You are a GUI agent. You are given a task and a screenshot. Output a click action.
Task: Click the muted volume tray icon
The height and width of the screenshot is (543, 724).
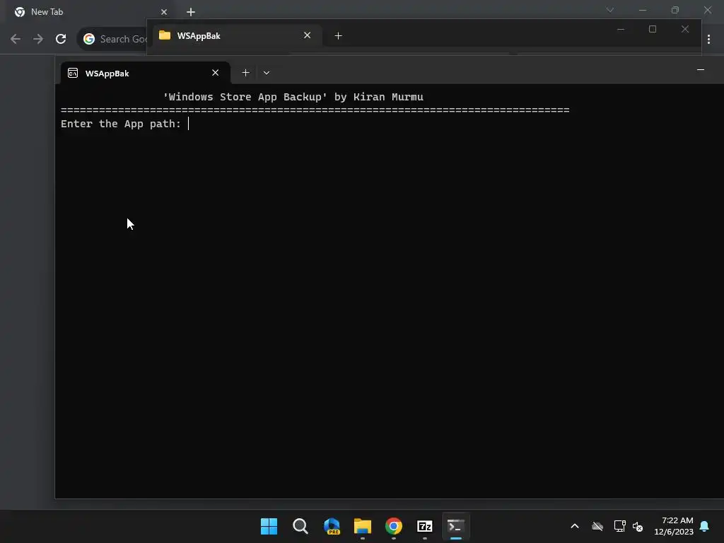pos(638,526)
